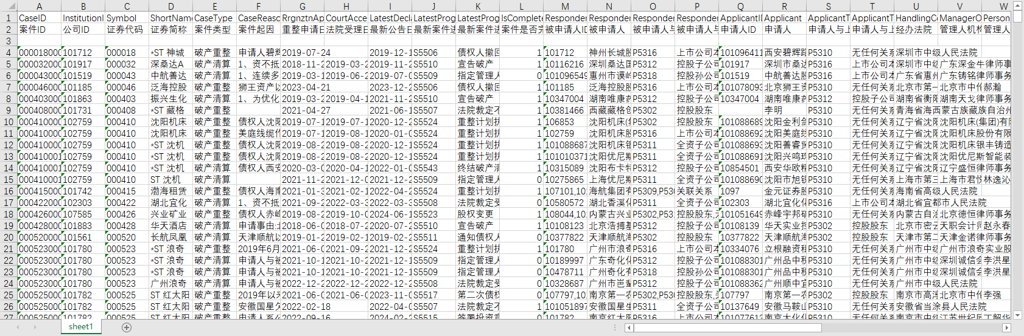Click the progress code cell S5517
This screenshot has height=336, width=1024.
pos(433,295)
